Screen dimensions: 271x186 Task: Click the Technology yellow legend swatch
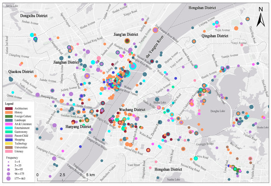coord(9,144)
